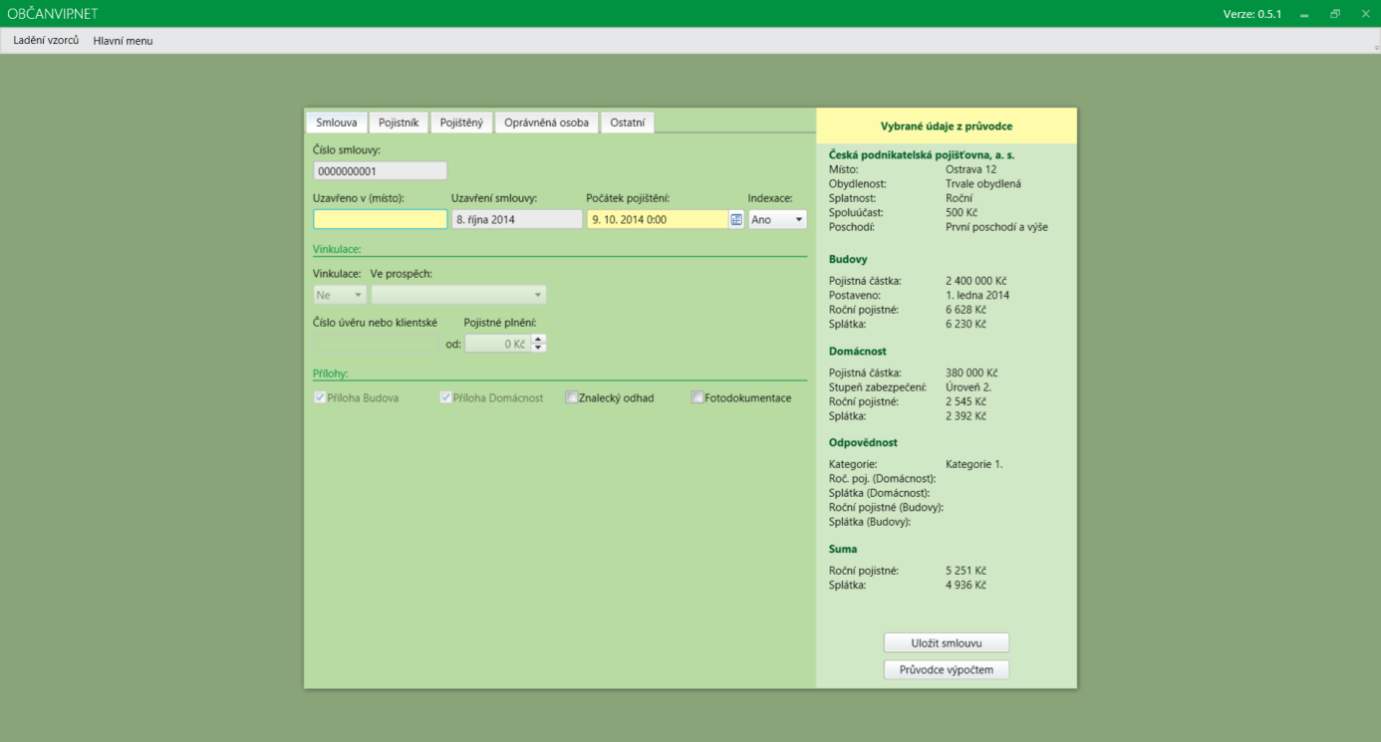Click the Budovy section heading
Screen dimensions: 1381x742
point(848,259)
